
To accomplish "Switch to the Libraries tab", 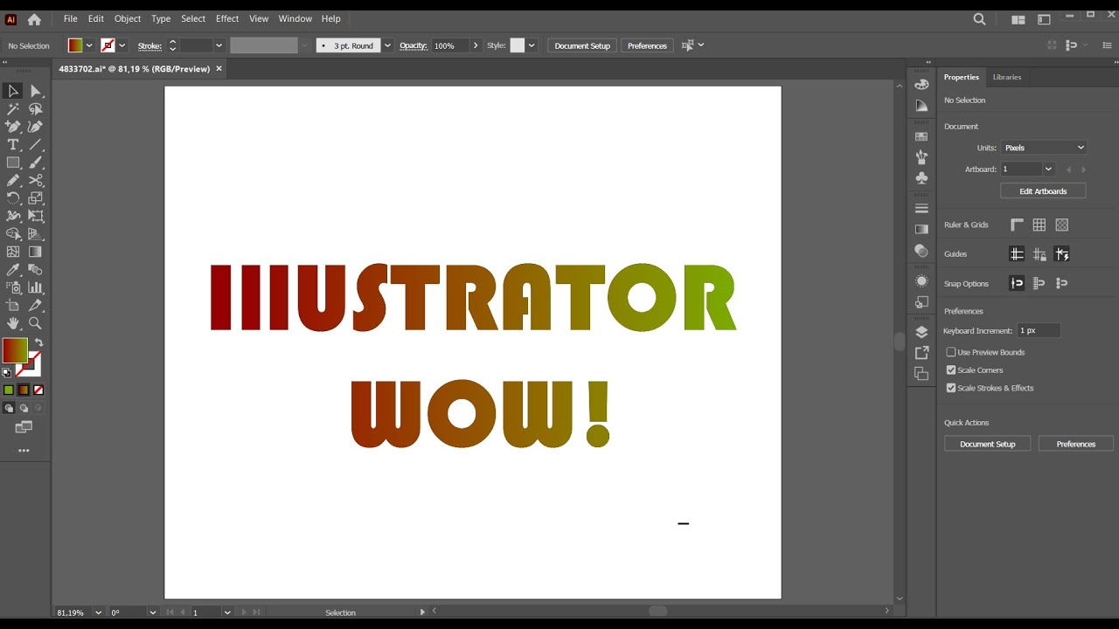I will [1007, 77].
